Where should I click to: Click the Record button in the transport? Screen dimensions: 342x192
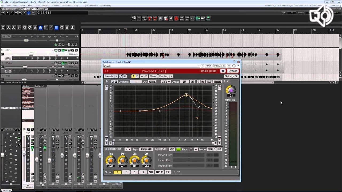pos(24,13)
